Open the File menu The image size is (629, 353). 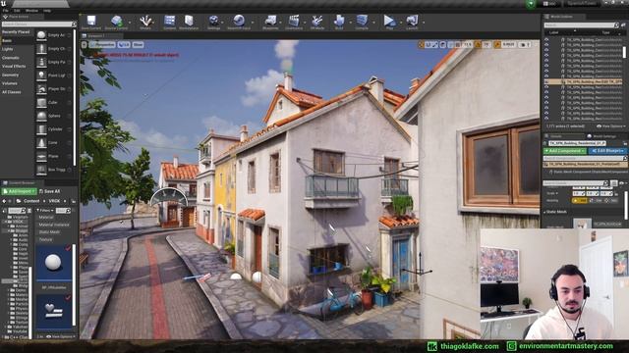click(x=6, y=11)
